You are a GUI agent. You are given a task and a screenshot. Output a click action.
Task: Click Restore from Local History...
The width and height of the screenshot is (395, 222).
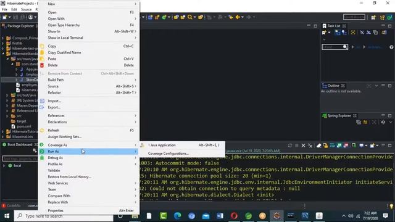click(89, 177)
